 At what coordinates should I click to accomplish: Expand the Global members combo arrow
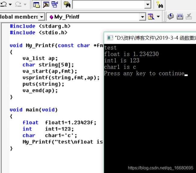coord(42,17)
